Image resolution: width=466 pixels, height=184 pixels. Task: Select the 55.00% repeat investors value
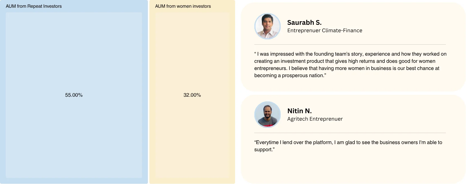coord(74,95)
